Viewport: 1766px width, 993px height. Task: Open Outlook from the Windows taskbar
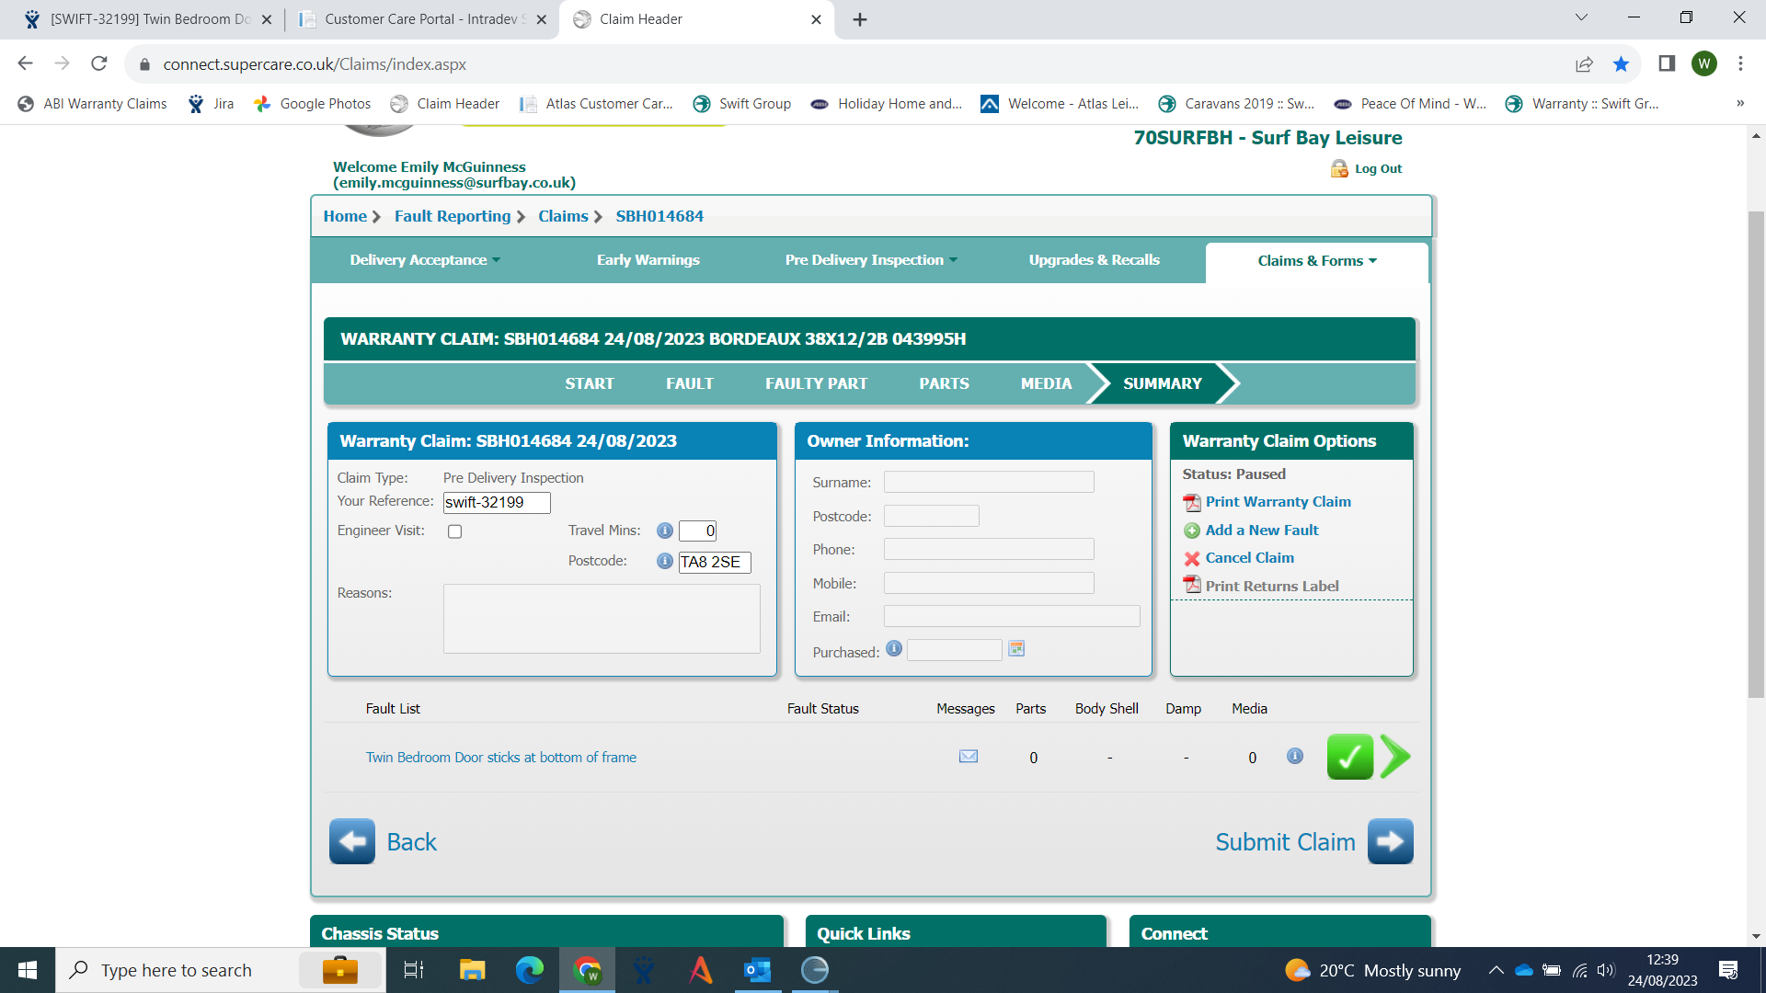coord(757,970)
